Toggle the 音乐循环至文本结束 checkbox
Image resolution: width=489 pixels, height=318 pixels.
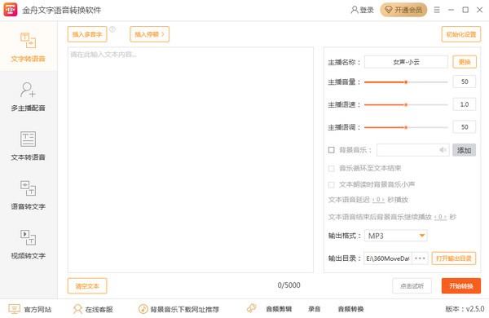331,169
